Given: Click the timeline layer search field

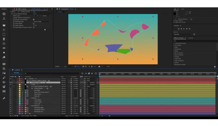Looking at the screenshot, I should [52, 73].
